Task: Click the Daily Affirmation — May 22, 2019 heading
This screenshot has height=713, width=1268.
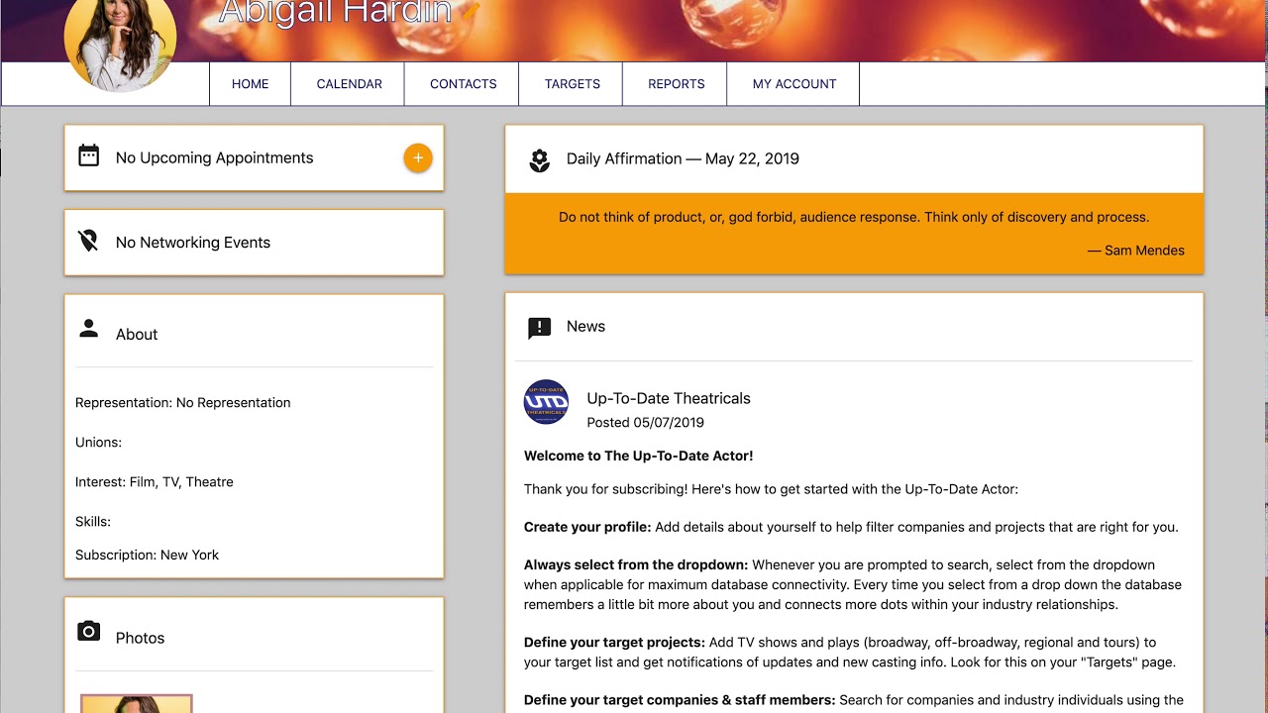Action: click(x=683, y=158)
